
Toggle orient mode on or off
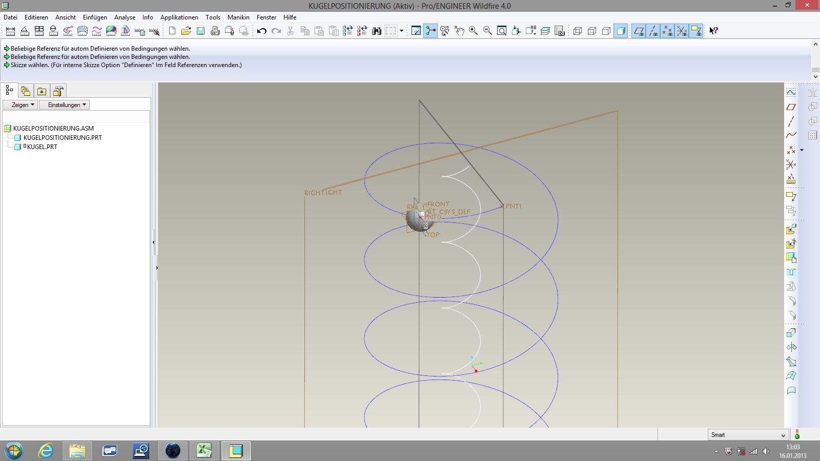pos(445,31)
